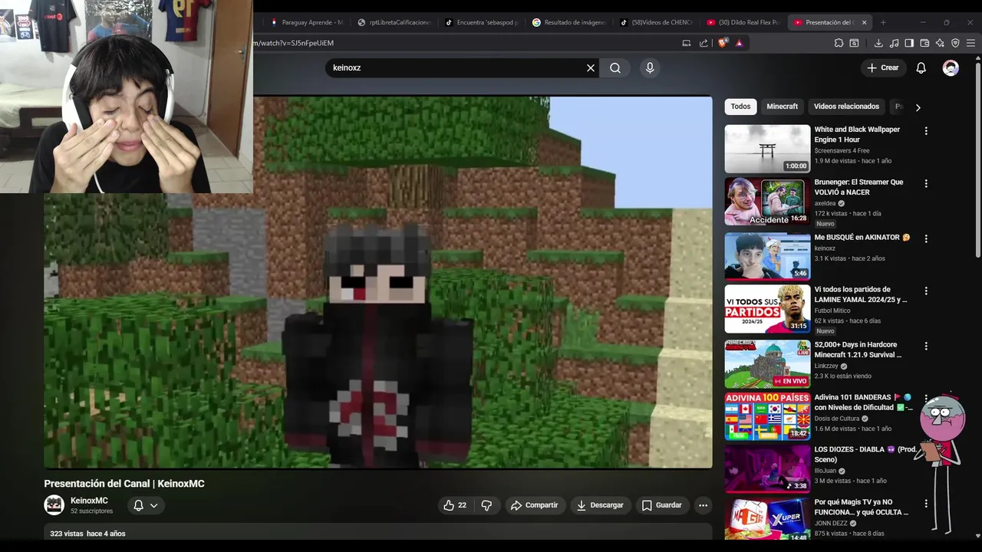Click the install app icon in address bar
This screenshot has height=552, width=982.
click(x=687, y=43)
